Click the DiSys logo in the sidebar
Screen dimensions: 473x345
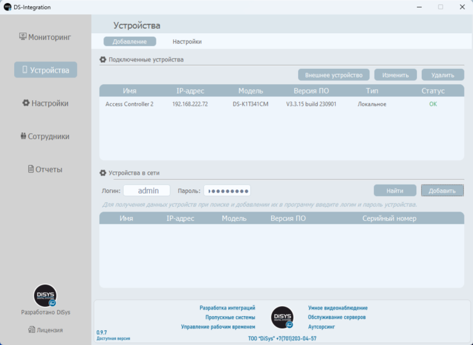coord(45,295)
